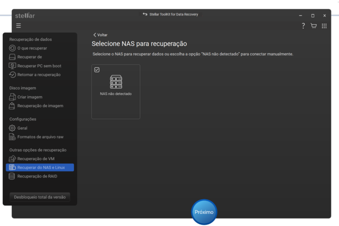Select Recuperação de imagem menu item
This screenshot has width=339, height=226.
click(x=40, y=106)
